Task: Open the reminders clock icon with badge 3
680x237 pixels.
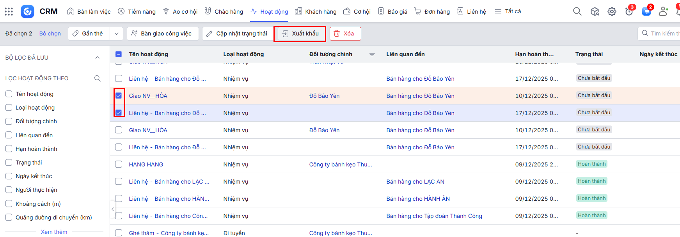Action: (x=629, y=12)
